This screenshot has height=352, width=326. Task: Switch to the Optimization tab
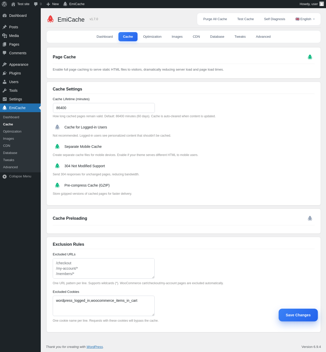(x=152, y=37)
